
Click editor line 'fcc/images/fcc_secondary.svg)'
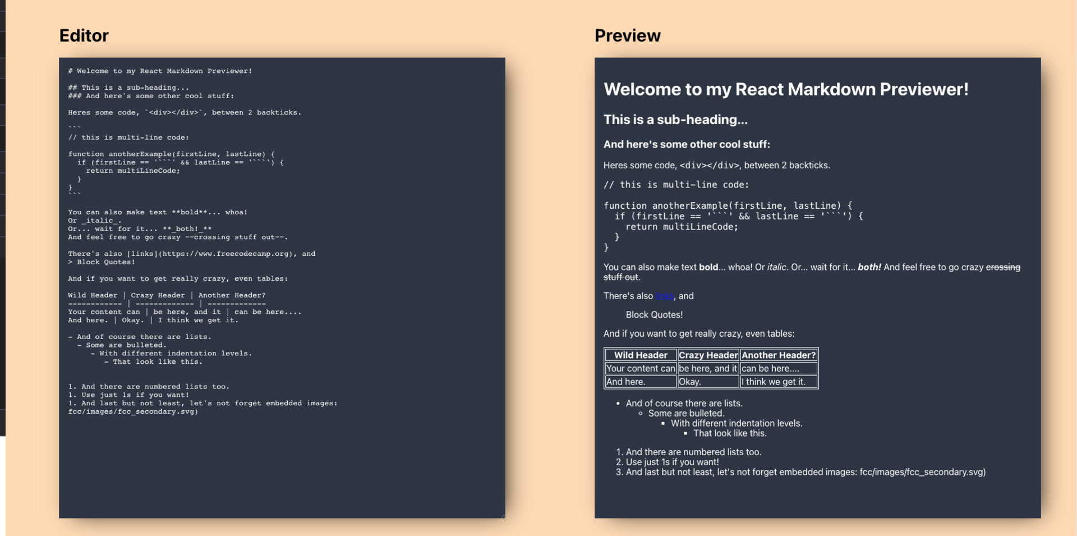click(133, 412)
